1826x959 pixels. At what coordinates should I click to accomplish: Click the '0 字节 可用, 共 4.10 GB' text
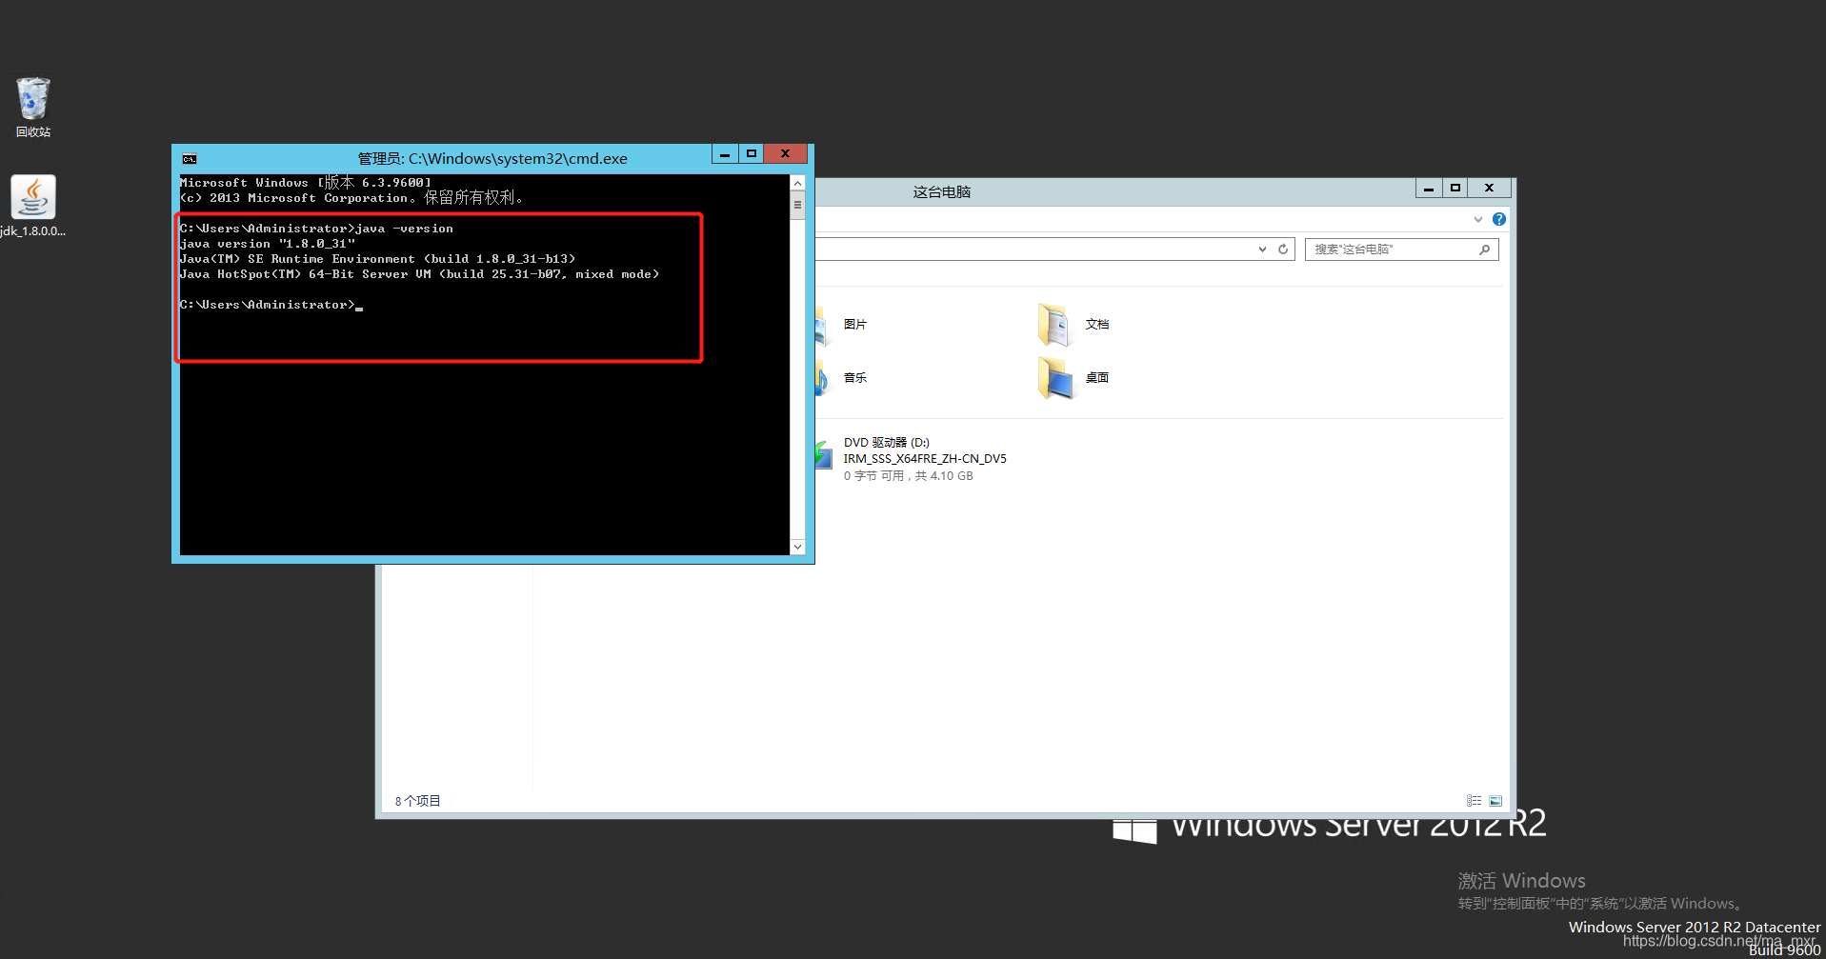[909, 476]
